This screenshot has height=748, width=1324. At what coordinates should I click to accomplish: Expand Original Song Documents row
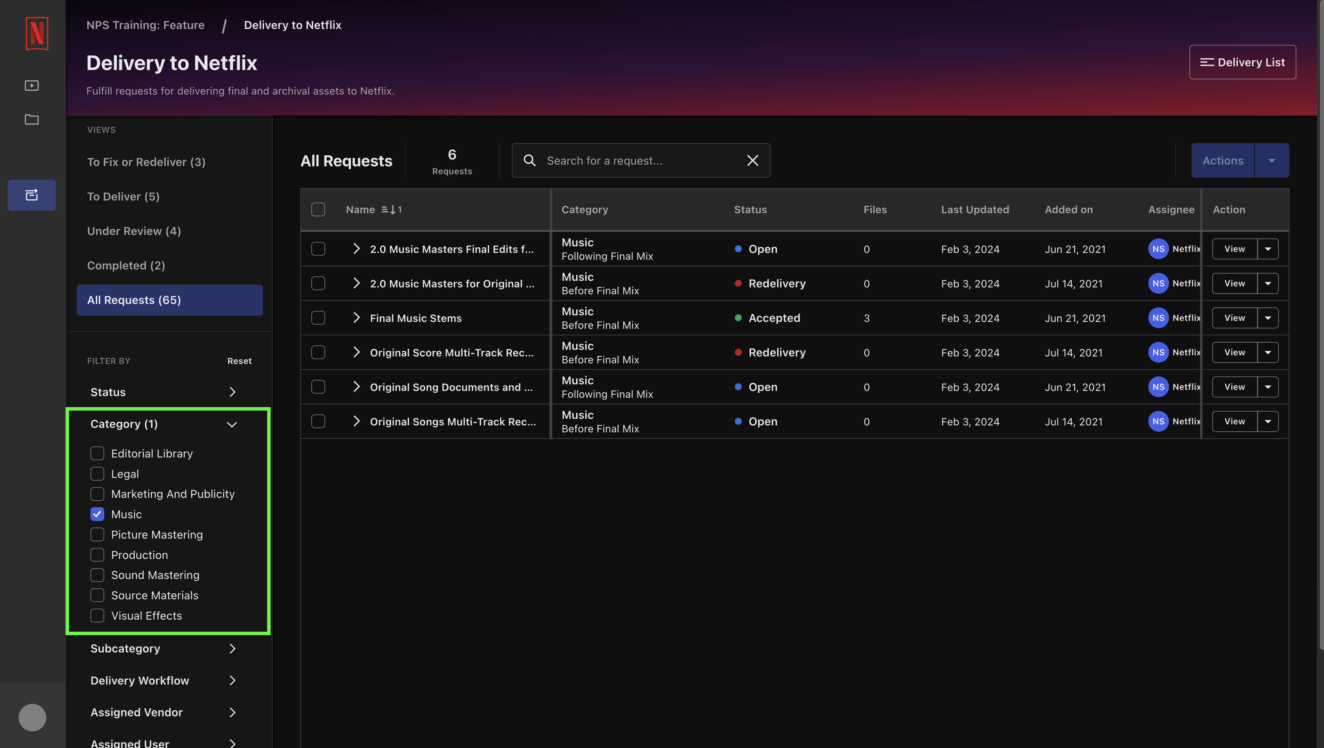point(357,387)
